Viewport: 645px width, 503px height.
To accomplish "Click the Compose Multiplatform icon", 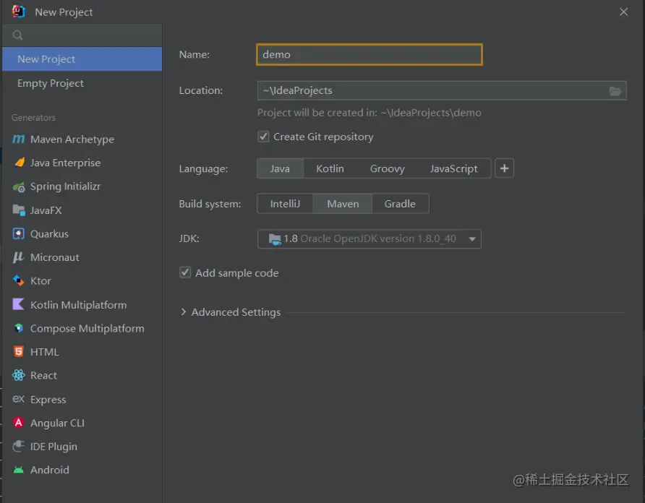I will (19, 328).
